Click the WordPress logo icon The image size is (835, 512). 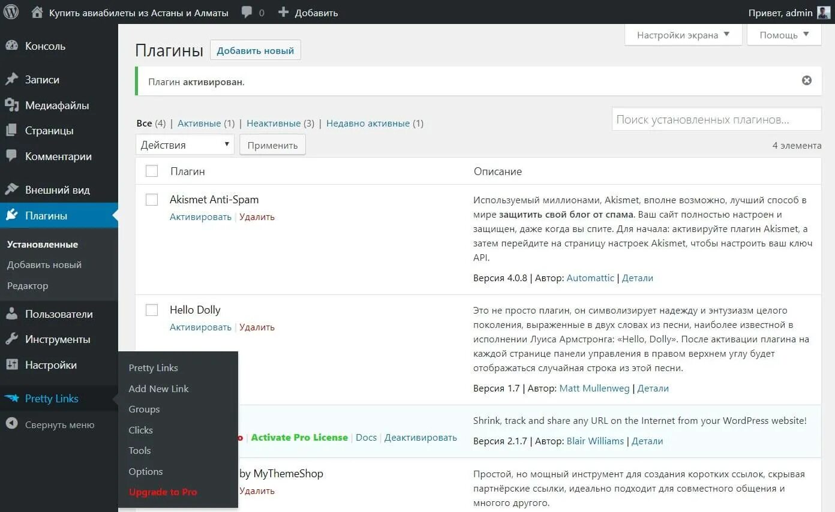click(11, 12)
